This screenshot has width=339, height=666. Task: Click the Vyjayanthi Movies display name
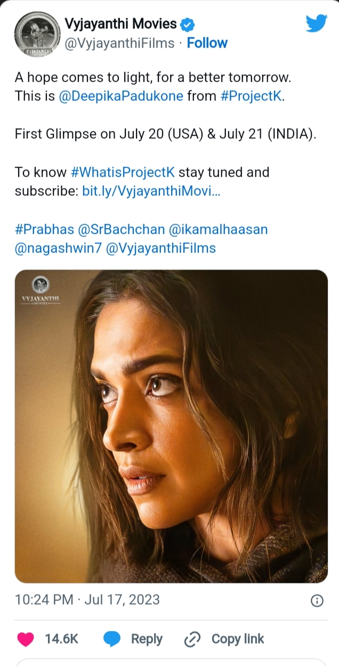pos(120,23)
